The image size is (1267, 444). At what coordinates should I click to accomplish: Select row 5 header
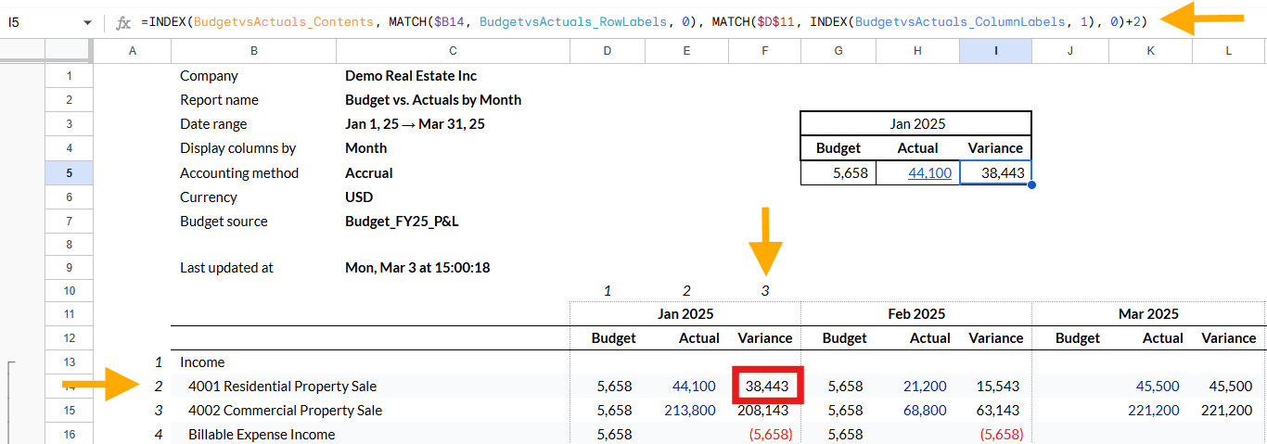69,172
